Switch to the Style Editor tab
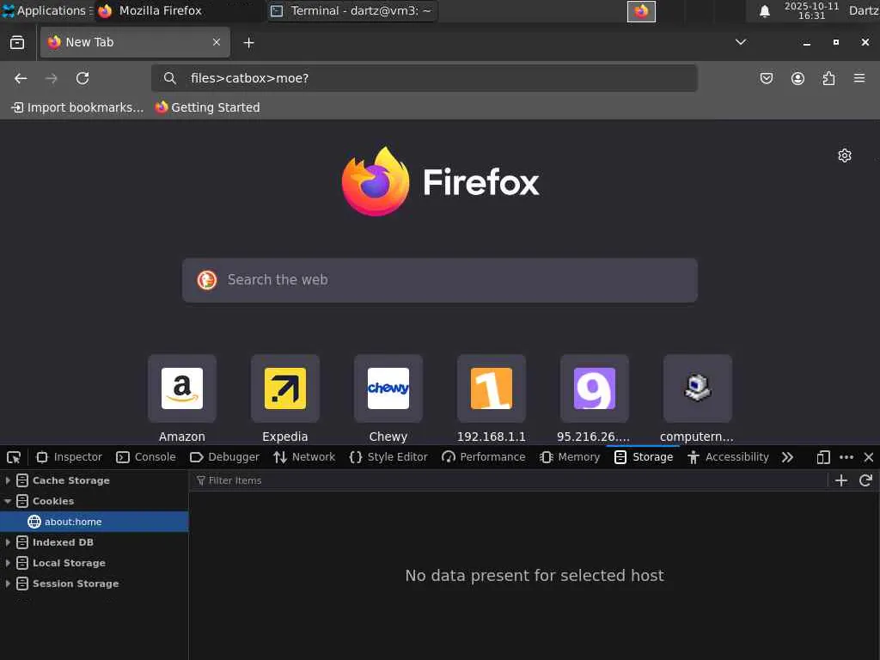 [x=388, y=457]
